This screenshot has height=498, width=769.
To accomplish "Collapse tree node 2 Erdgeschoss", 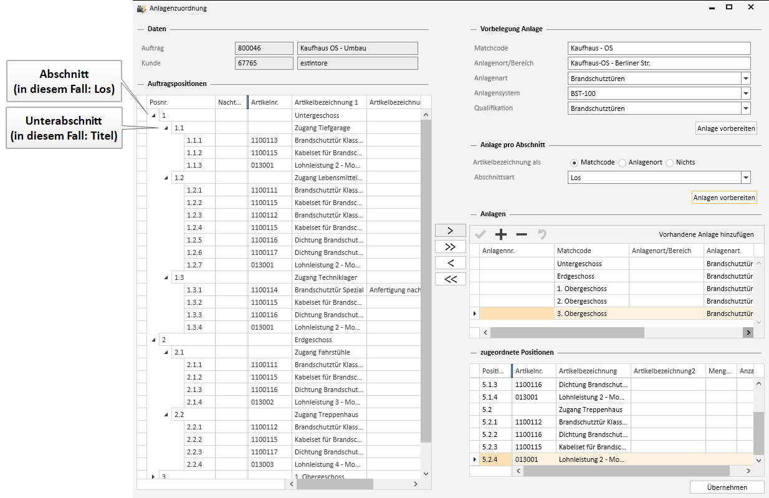I will [x=154, y=340].
